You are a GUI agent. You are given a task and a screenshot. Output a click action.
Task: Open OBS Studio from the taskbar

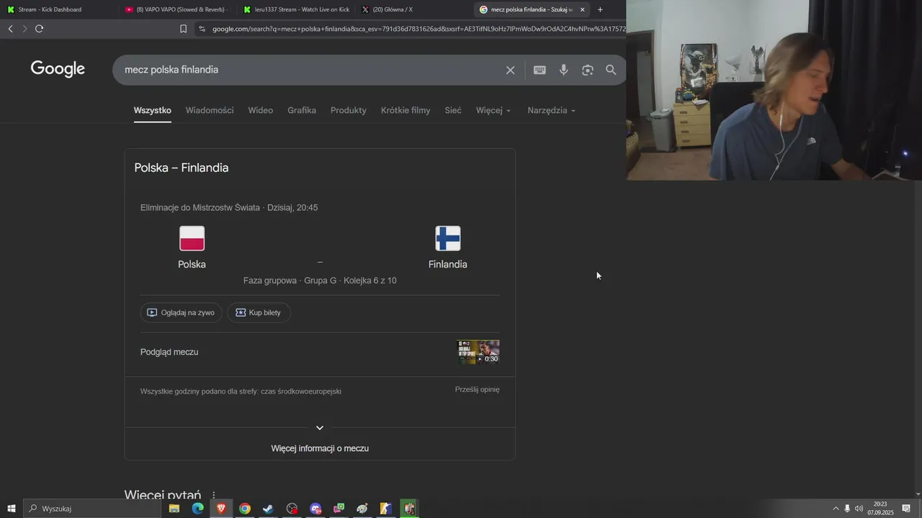click(x=292, y=509)
